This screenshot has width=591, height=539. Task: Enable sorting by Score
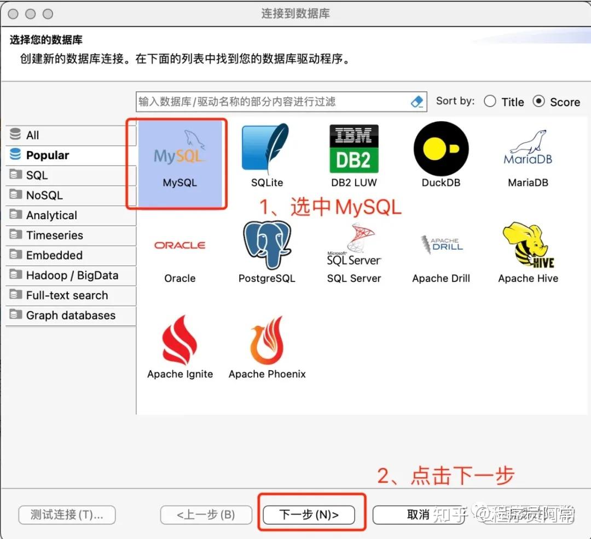[x=539, y=101]
